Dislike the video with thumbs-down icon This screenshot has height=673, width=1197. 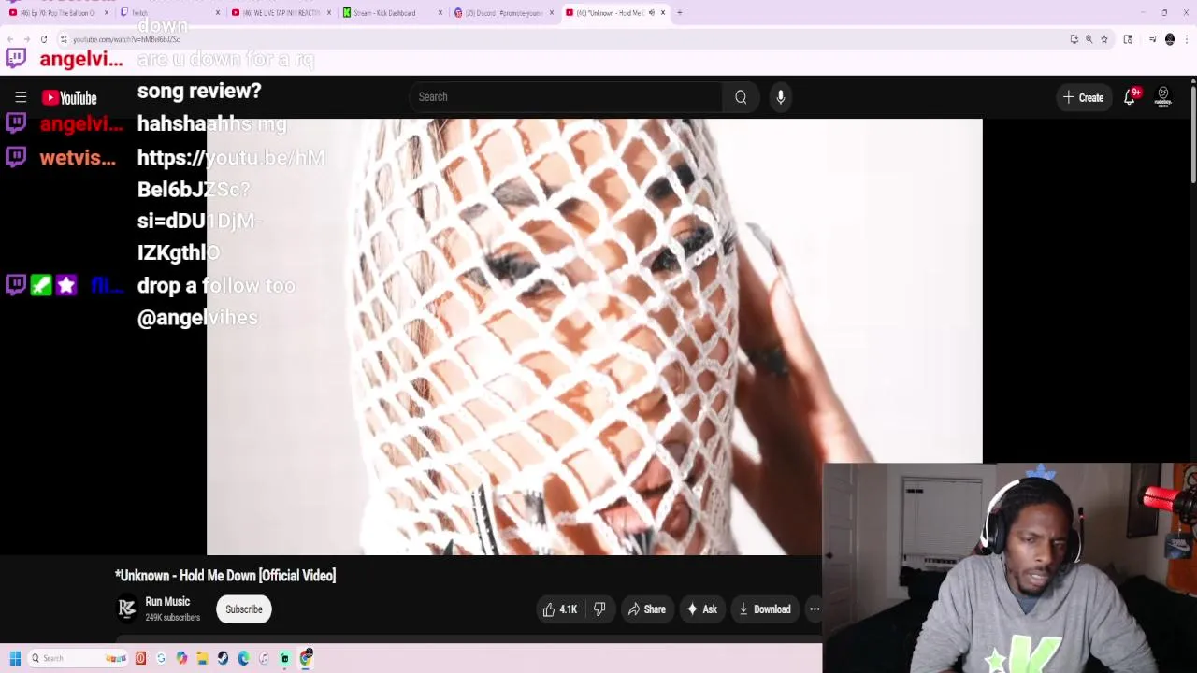pyautogui.click(x=599, y=609)
